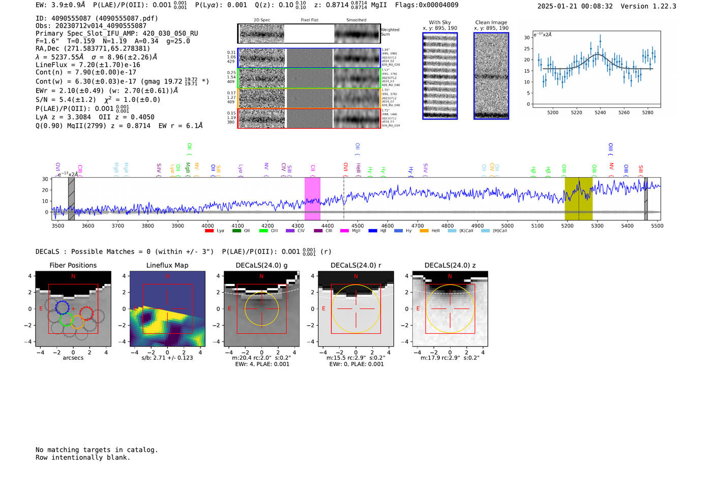This screenshot has height=485, width=712.
Task: Click the Row intentionally blank text
Action: coord(83,458)
